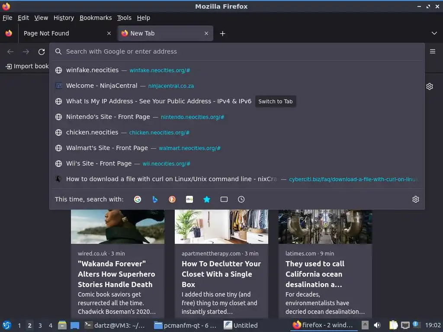Viewport: 443px width, 332px height.
Task: Open Walmart's Site - Front Page suggestion
Action: coord(237,148)
